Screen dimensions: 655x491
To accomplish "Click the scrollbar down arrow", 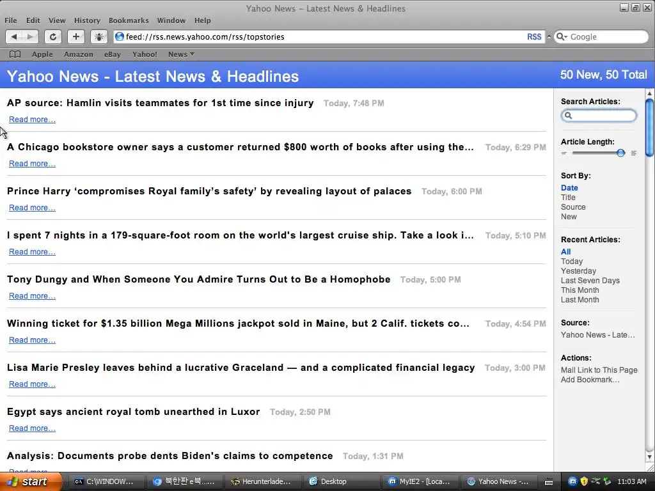I will click(x=649, y=456).
